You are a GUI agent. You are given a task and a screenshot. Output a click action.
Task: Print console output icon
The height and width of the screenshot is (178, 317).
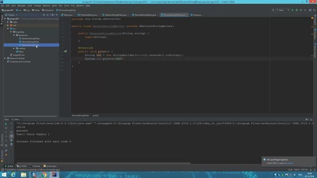11,140
